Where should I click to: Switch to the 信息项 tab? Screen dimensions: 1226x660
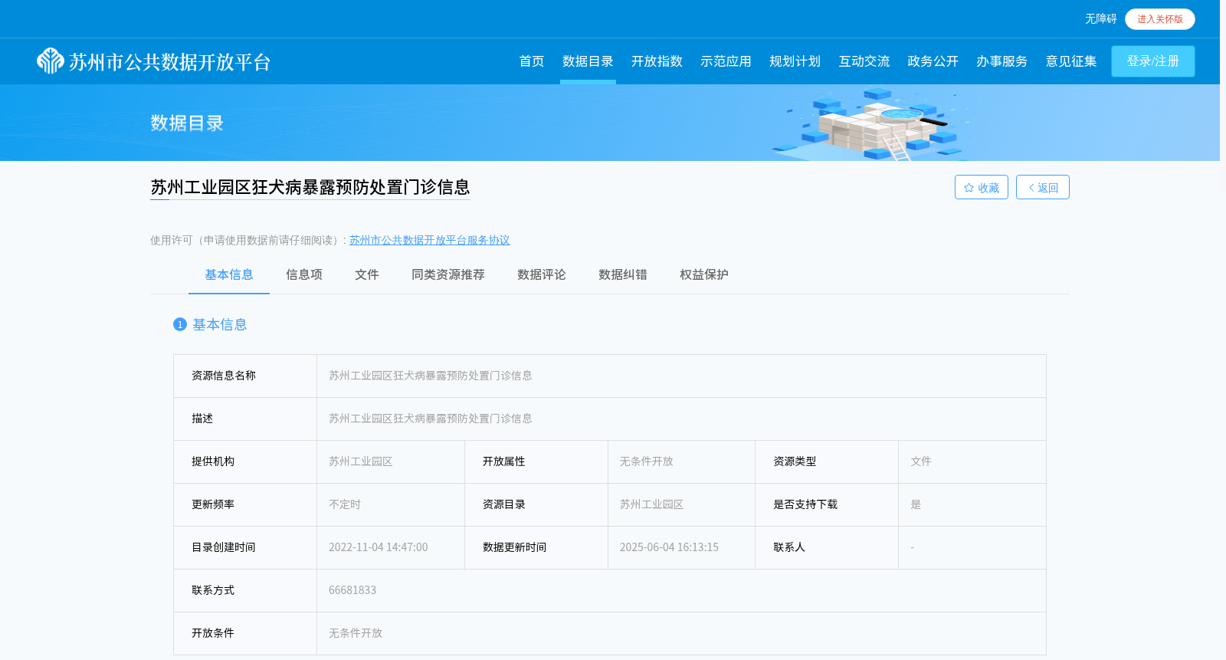[x=304, y=274]
